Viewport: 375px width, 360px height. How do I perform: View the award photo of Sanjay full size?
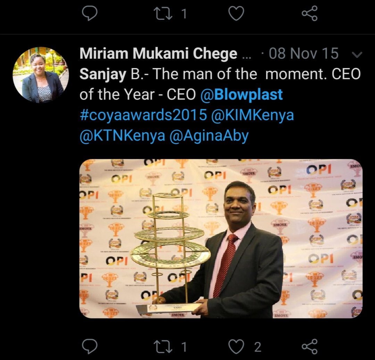[221, 238]
